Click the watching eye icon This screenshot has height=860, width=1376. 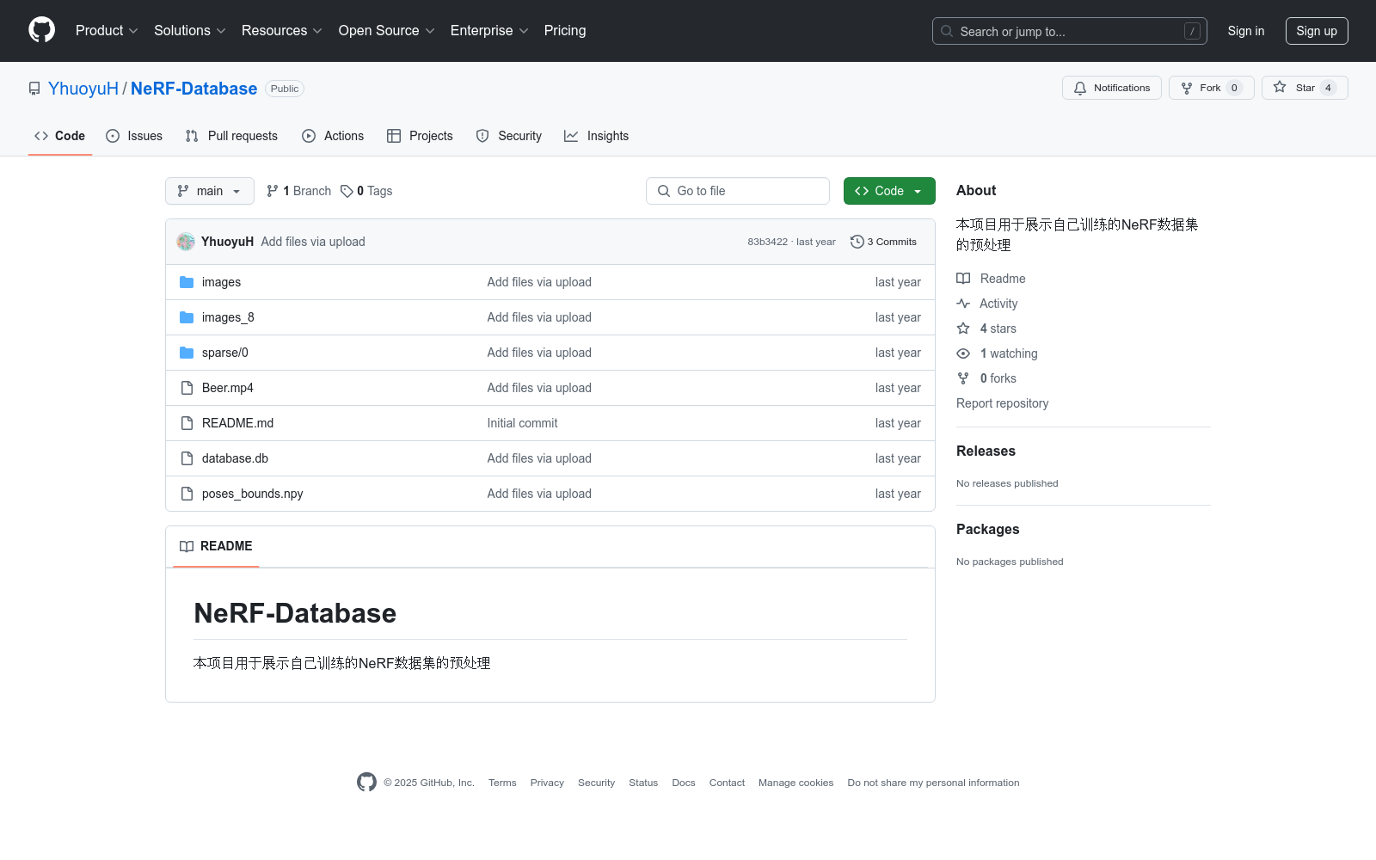(x=963, y=353)
